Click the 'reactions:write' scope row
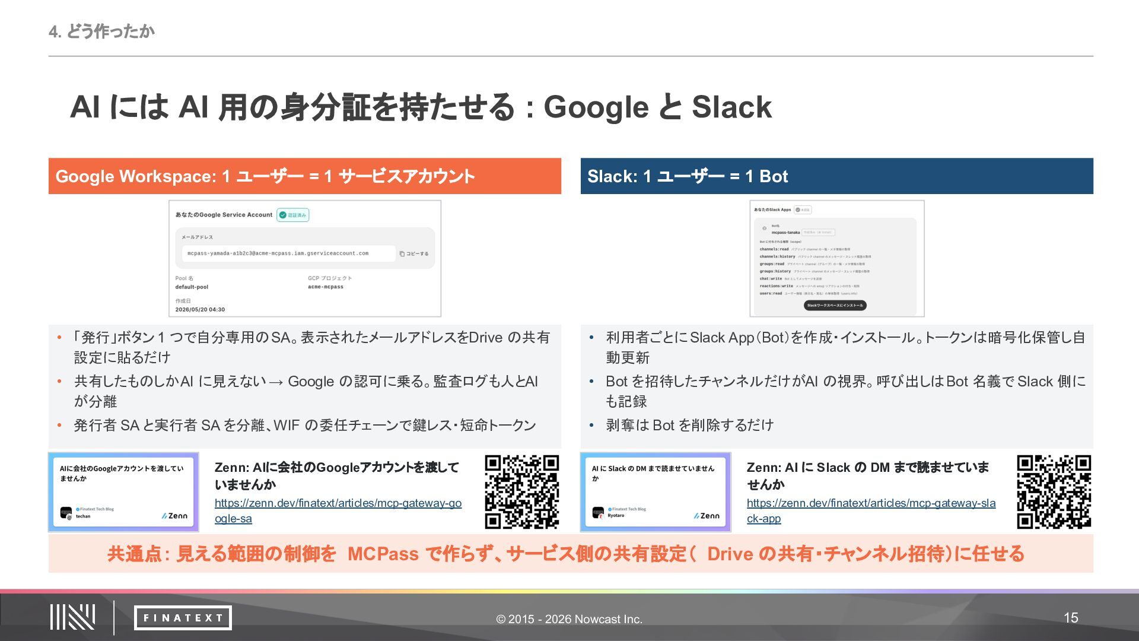Viewport: 1139px width, 641px height. (810, 286)
